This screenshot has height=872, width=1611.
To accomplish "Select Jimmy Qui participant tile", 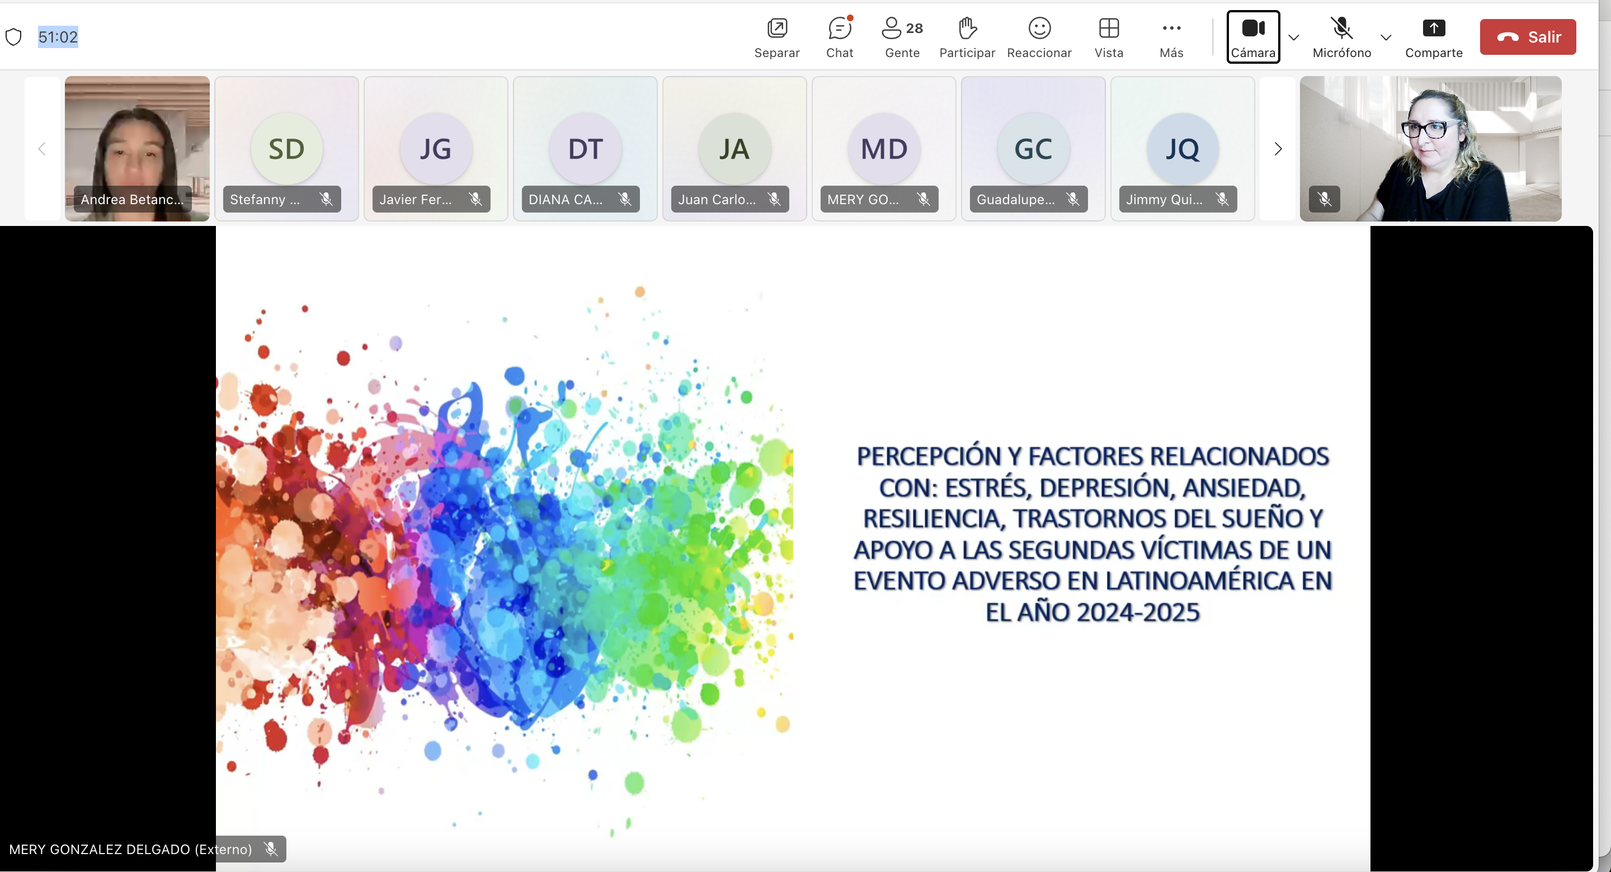I will click(x=1181, y=148).
